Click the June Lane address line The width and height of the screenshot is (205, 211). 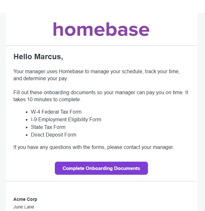coord(24,207)
